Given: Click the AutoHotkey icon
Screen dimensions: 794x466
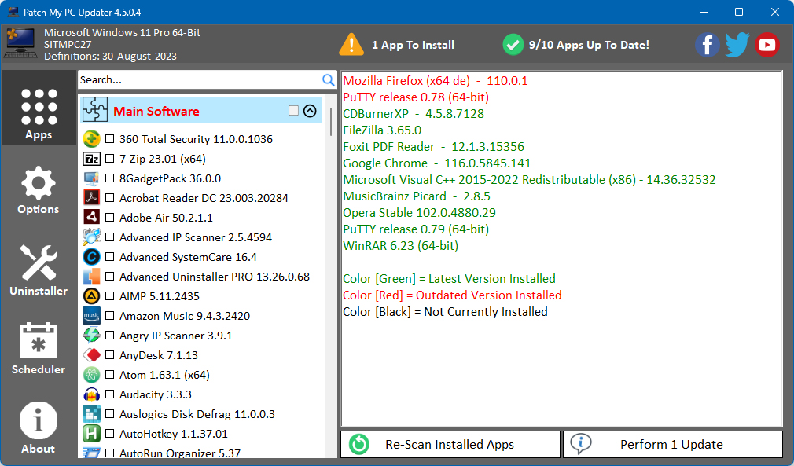Looking at the screenshot, I should pos(92,434).
